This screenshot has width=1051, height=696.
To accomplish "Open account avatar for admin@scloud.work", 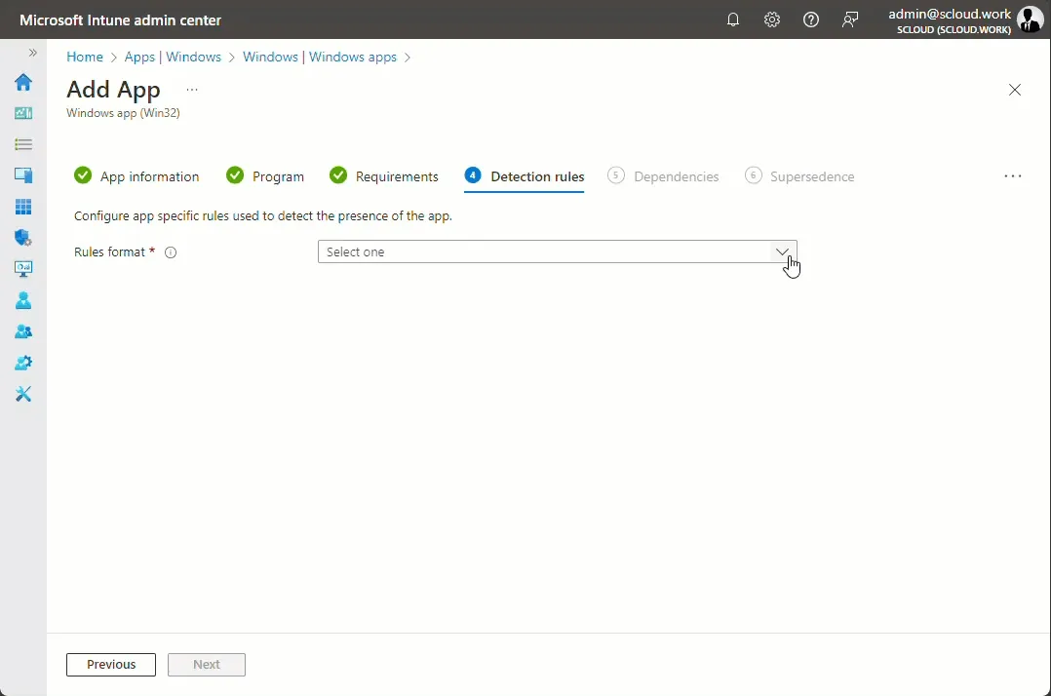I will (1030, 19).
